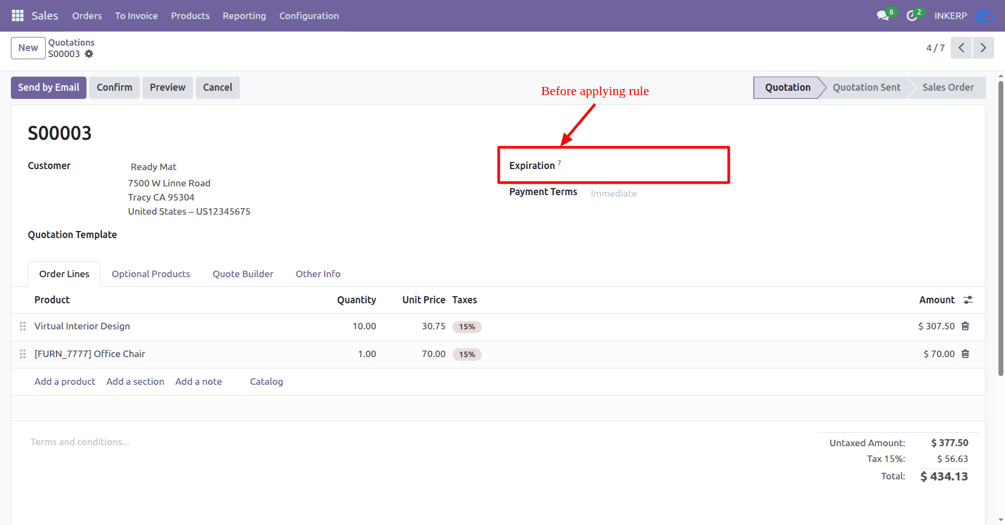The width and height of the screenshot is (1005, 525).
Task: Delete the Virtual Interior Design line
Action: (965, 326)
